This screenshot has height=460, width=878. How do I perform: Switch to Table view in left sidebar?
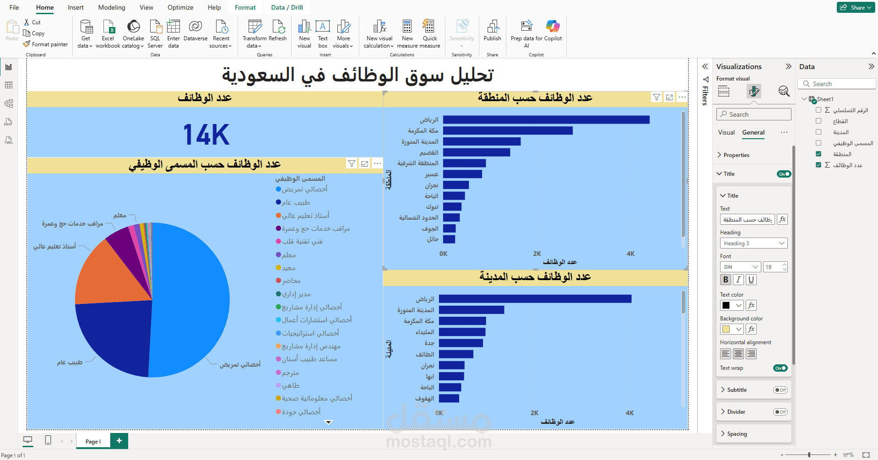coord(9,85)
